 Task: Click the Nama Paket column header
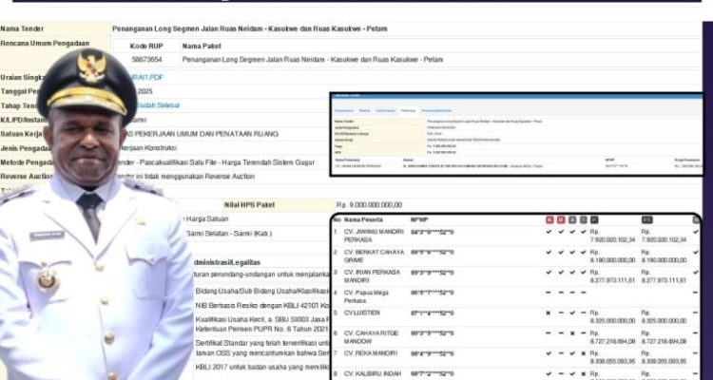202,46
